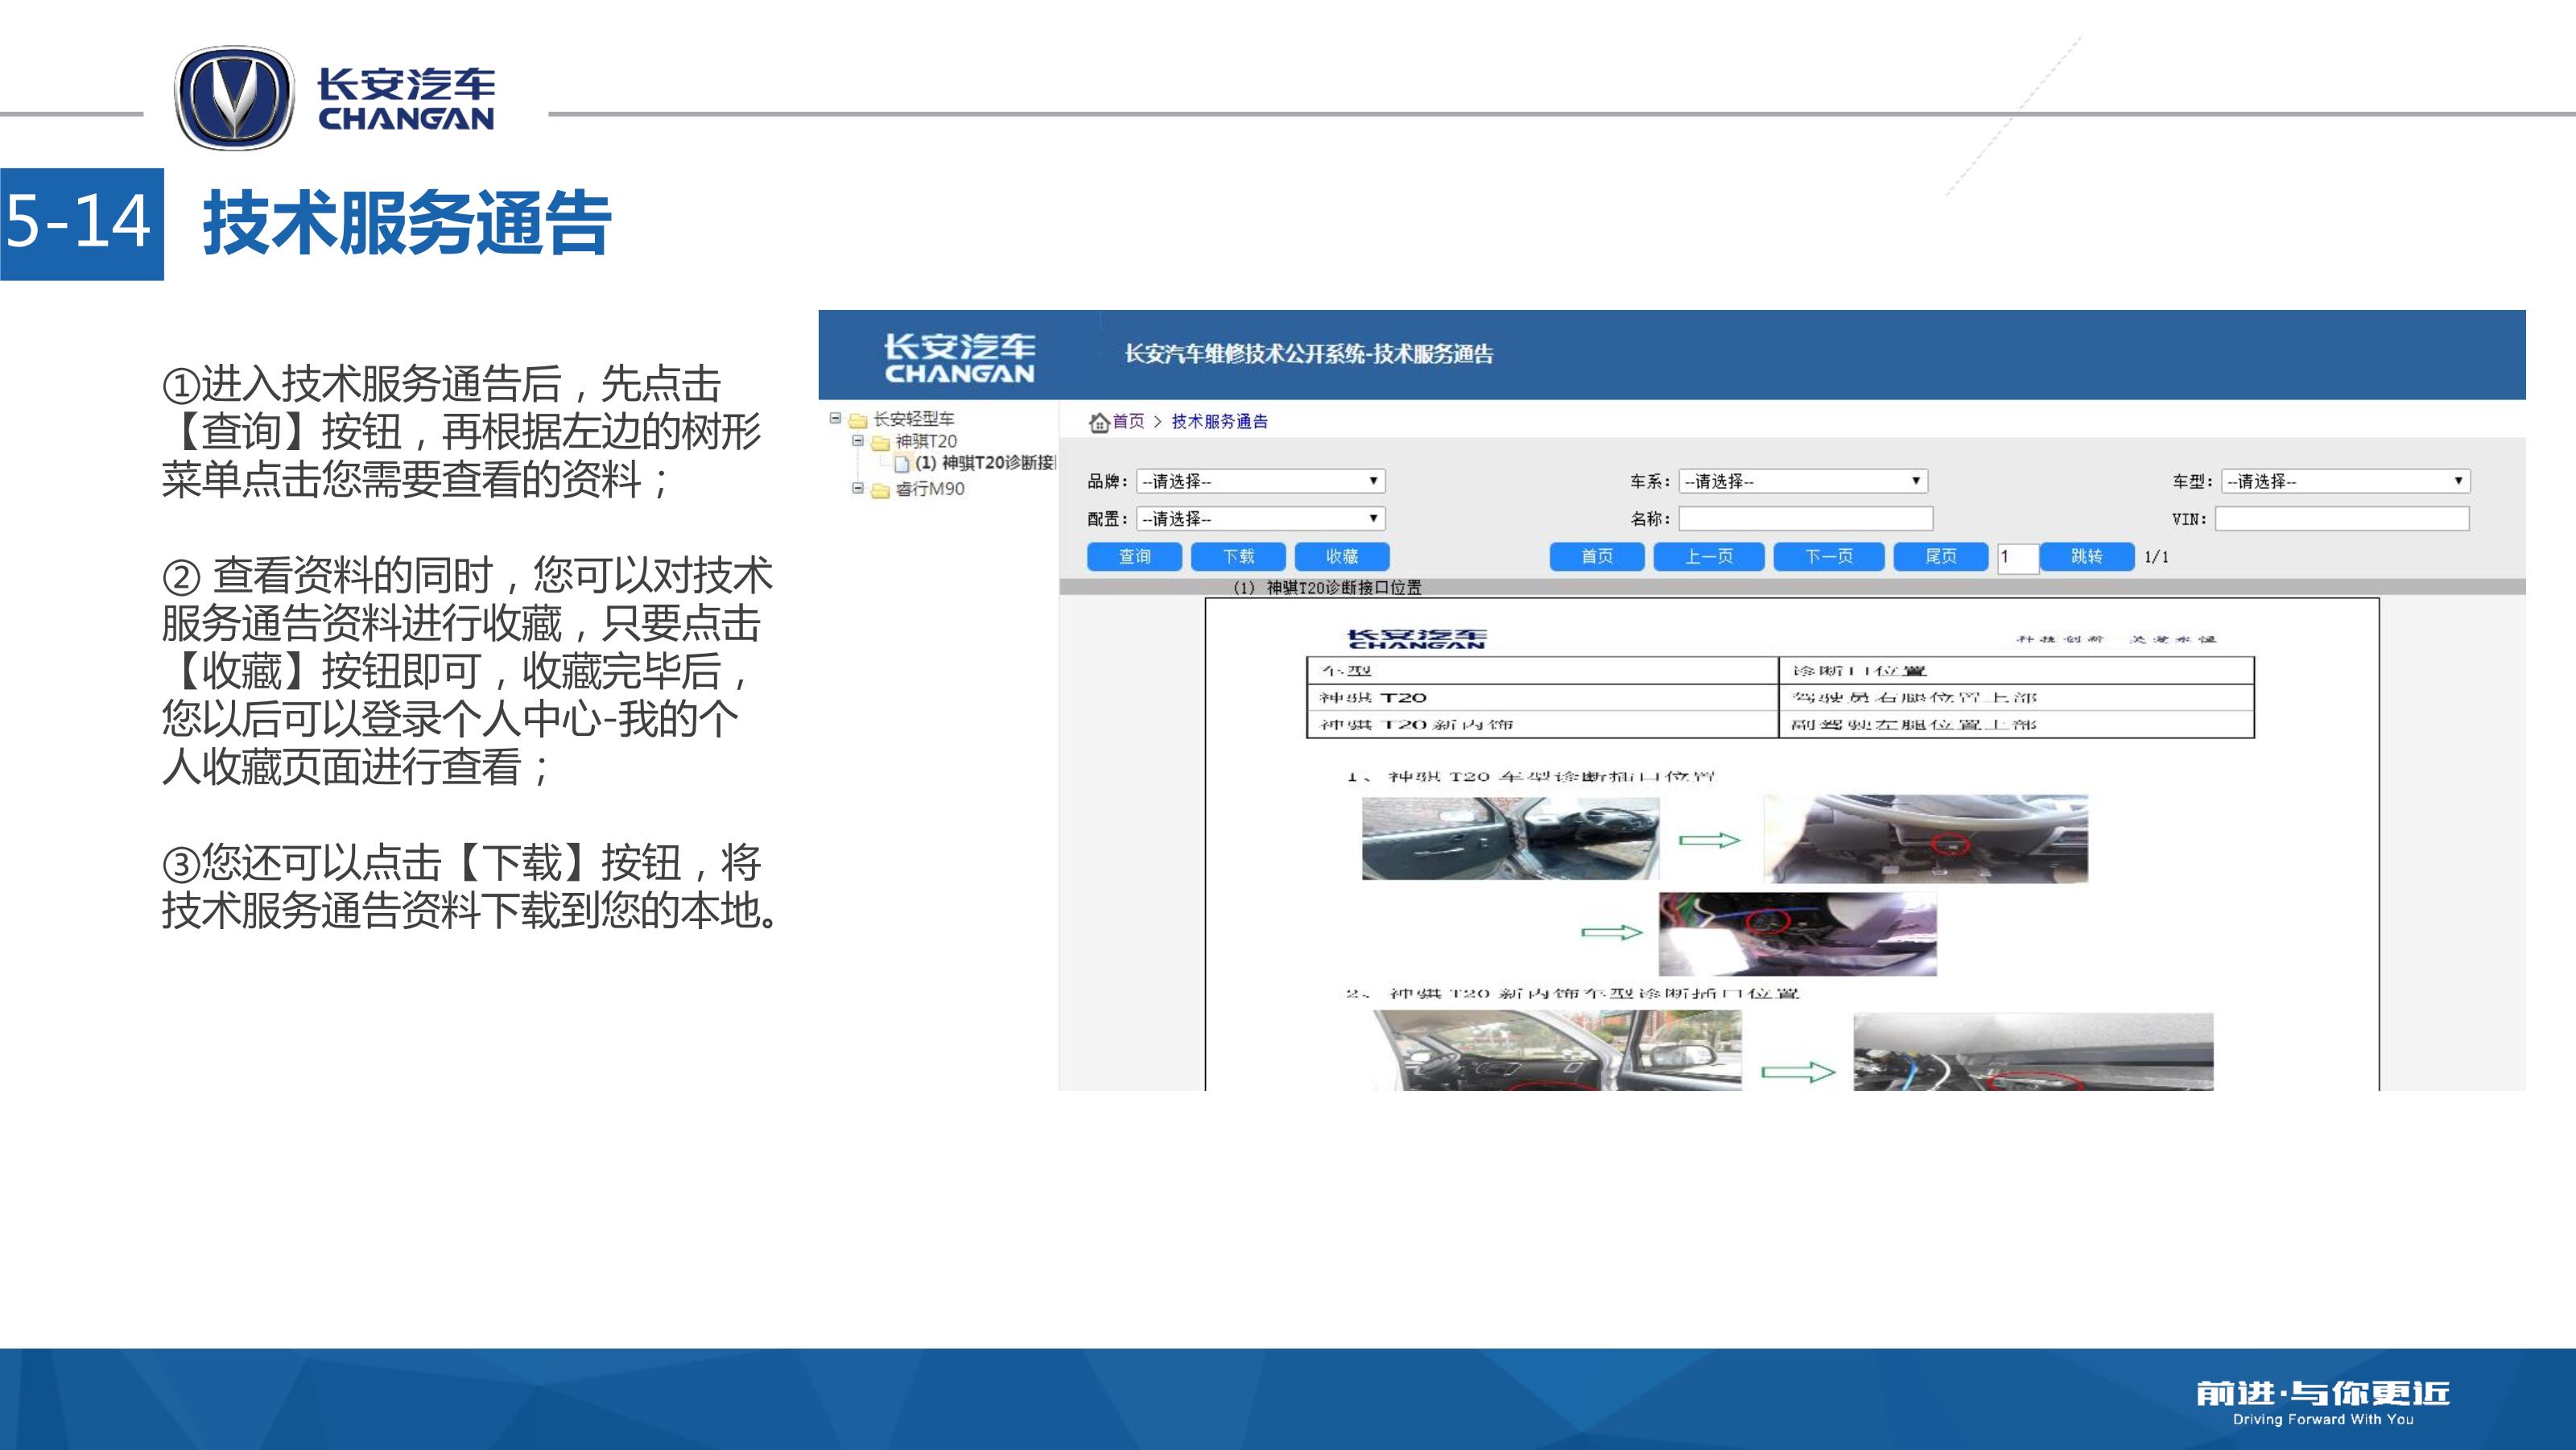Open the 车系 dropdown
The width and height of the screenshot is (2576, 1450).
pos(1802,481)
